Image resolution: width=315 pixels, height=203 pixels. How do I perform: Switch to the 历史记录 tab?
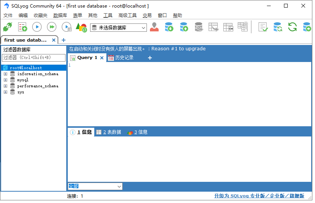click(x=121, y=58)
